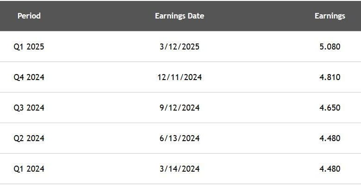Select the Q4 2024 period cell

point(29,77)
